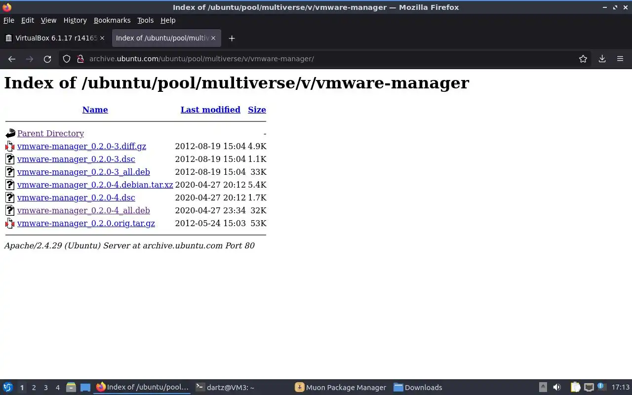Close the VirtualBox 6.1.17 tab

coord(102,38)
